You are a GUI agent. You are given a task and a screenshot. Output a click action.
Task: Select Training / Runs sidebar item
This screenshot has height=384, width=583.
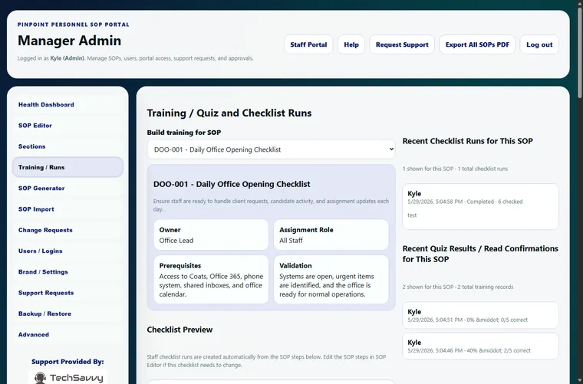point(68,167)
